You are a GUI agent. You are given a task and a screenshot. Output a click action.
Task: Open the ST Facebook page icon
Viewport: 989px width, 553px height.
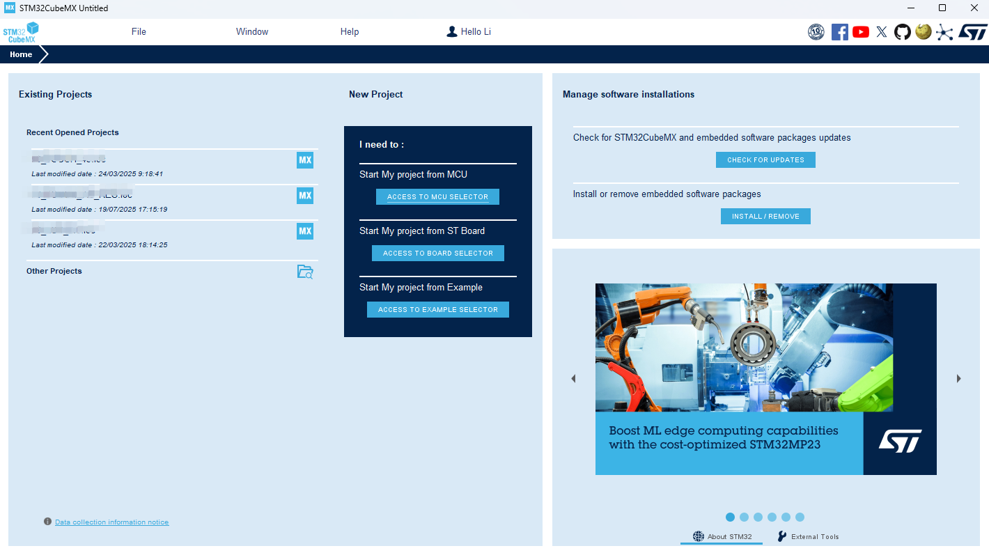pyautogui.click(x=840, y=31)
